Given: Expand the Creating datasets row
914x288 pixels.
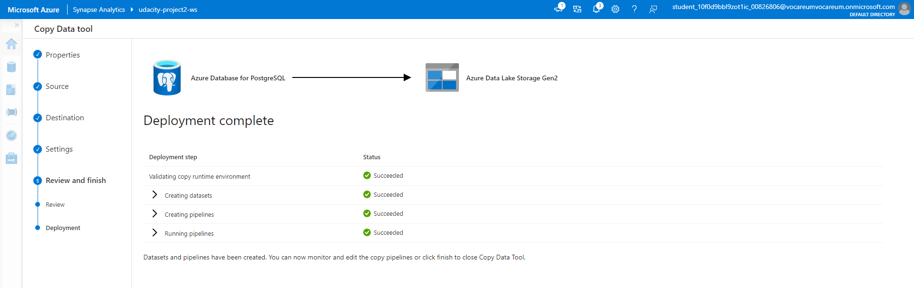Looking at the screenshot, I should [154, 194].
